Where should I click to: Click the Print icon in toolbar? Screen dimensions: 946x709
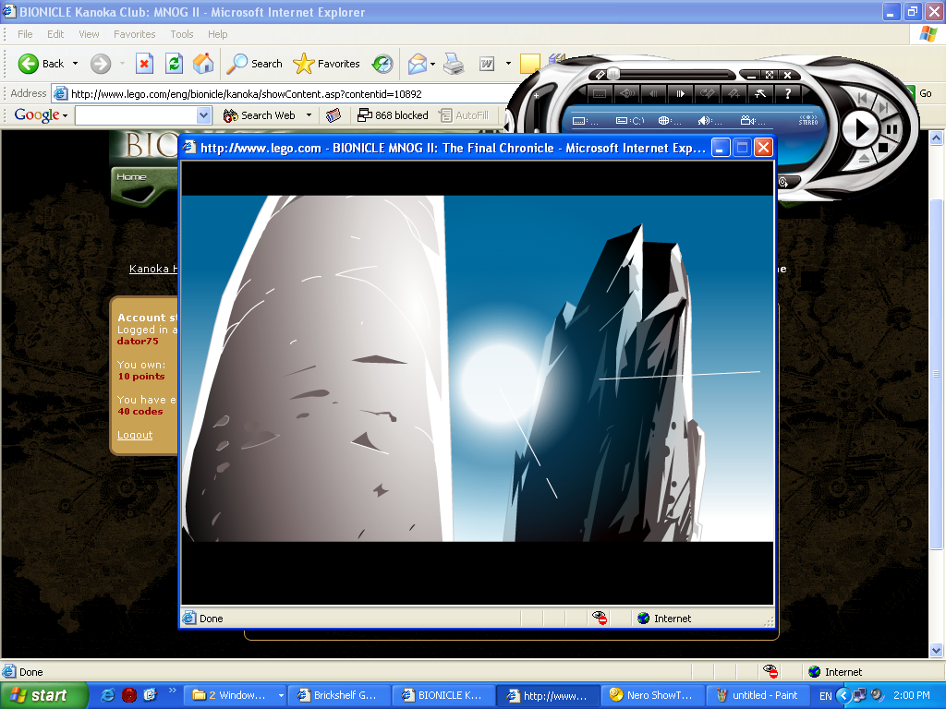click(454, 64)
